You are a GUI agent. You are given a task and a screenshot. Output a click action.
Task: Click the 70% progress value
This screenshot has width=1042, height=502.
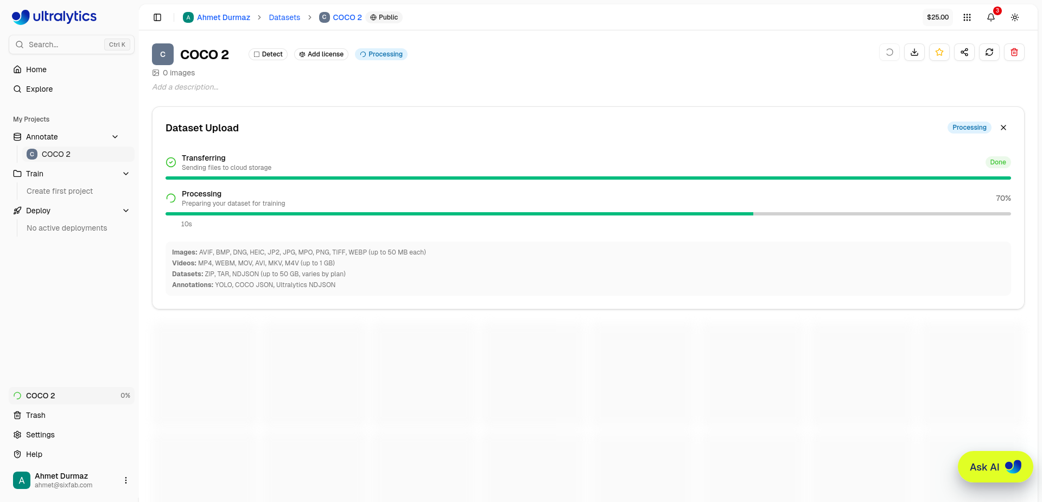coord(1003,198)
